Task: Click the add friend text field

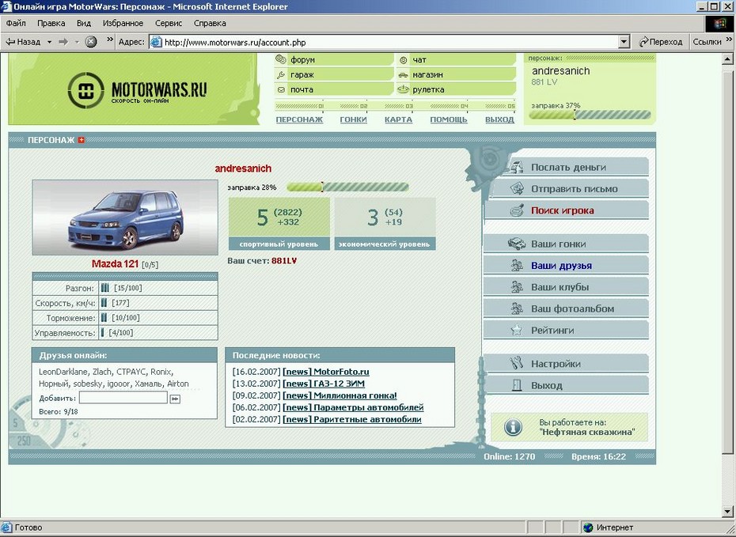Action: point(123,398)
